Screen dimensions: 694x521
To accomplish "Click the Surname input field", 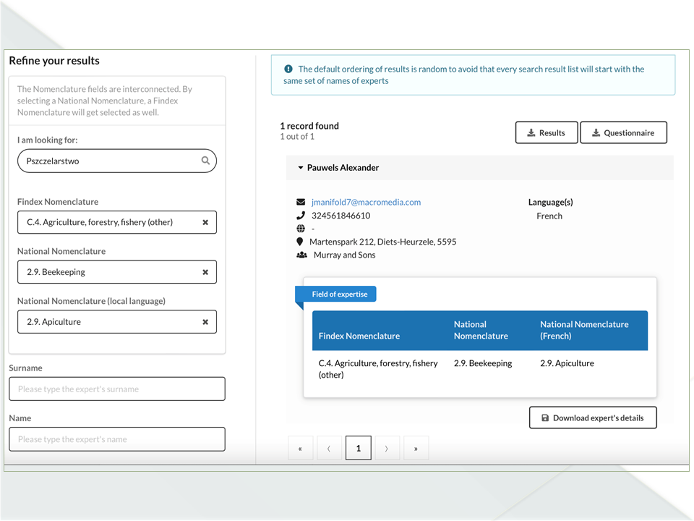I will (x=117, y=389).
